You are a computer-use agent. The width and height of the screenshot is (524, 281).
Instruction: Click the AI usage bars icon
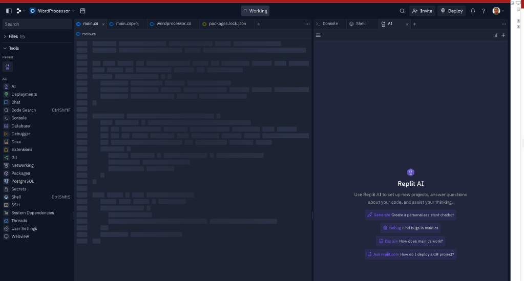[x=495, y=35]
